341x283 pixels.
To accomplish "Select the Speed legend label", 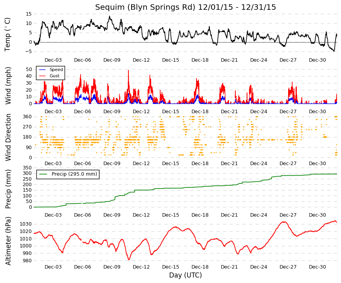I will pyautogui.click(x=56, y=69).
